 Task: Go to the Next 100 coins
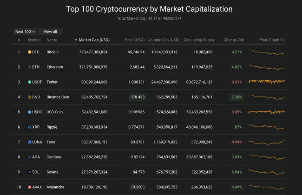(25, 32)
